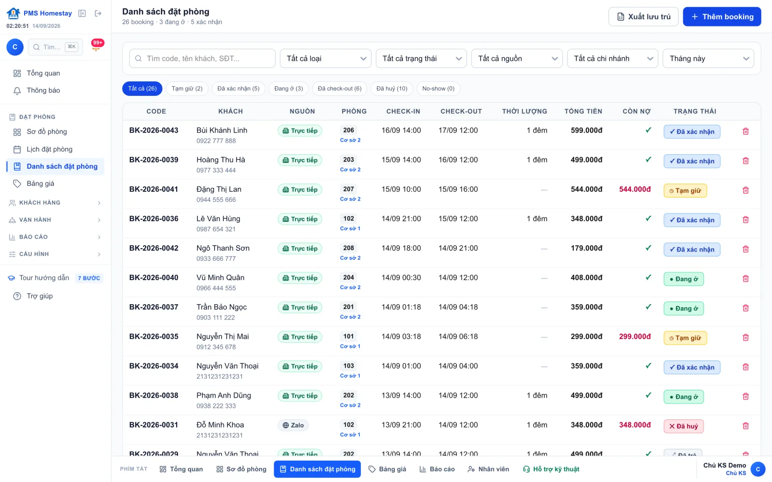Open the Tất cả trạng thái dropdown
Viewport: 772px width, 482px height.
[x=421, y=58]
